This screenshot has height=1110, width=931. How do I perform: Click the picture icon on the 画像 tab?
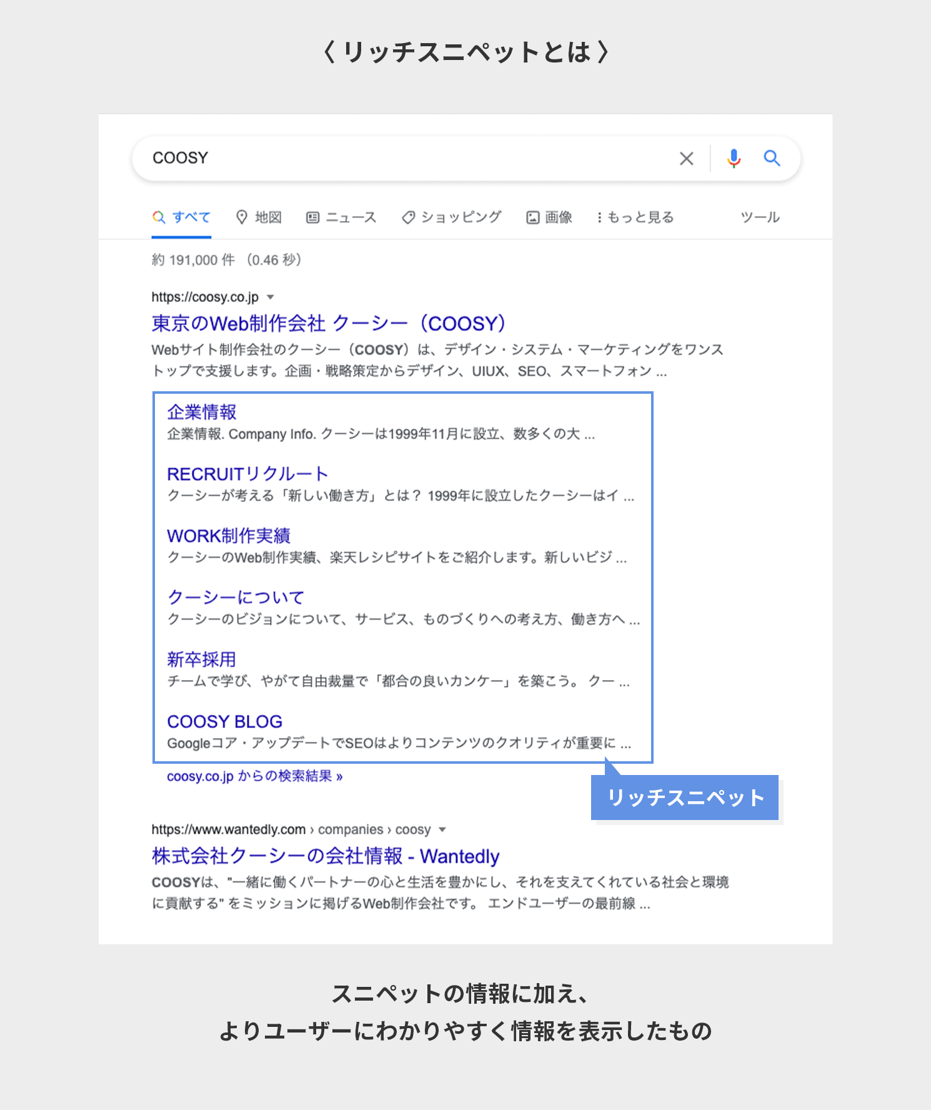(x=533, y=217)
